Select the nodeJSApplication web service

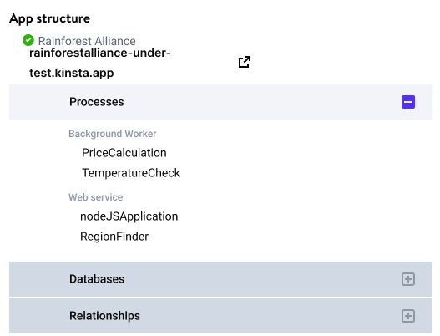129,216
